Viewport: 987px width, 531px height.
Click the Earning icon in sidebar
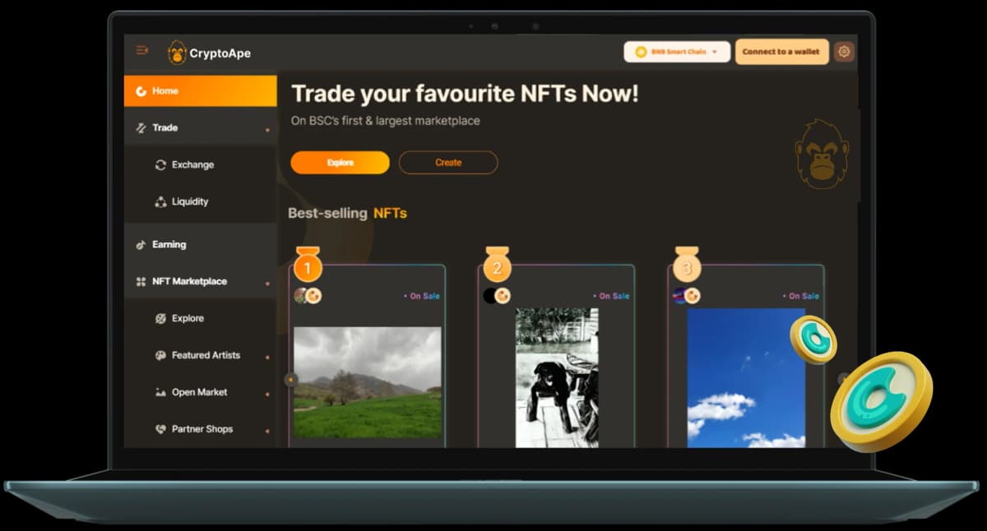(x=141, y=245)
